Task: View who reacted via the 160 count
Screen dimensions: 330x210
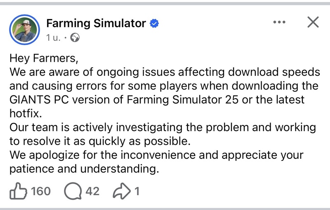Action: click(40, 191)
